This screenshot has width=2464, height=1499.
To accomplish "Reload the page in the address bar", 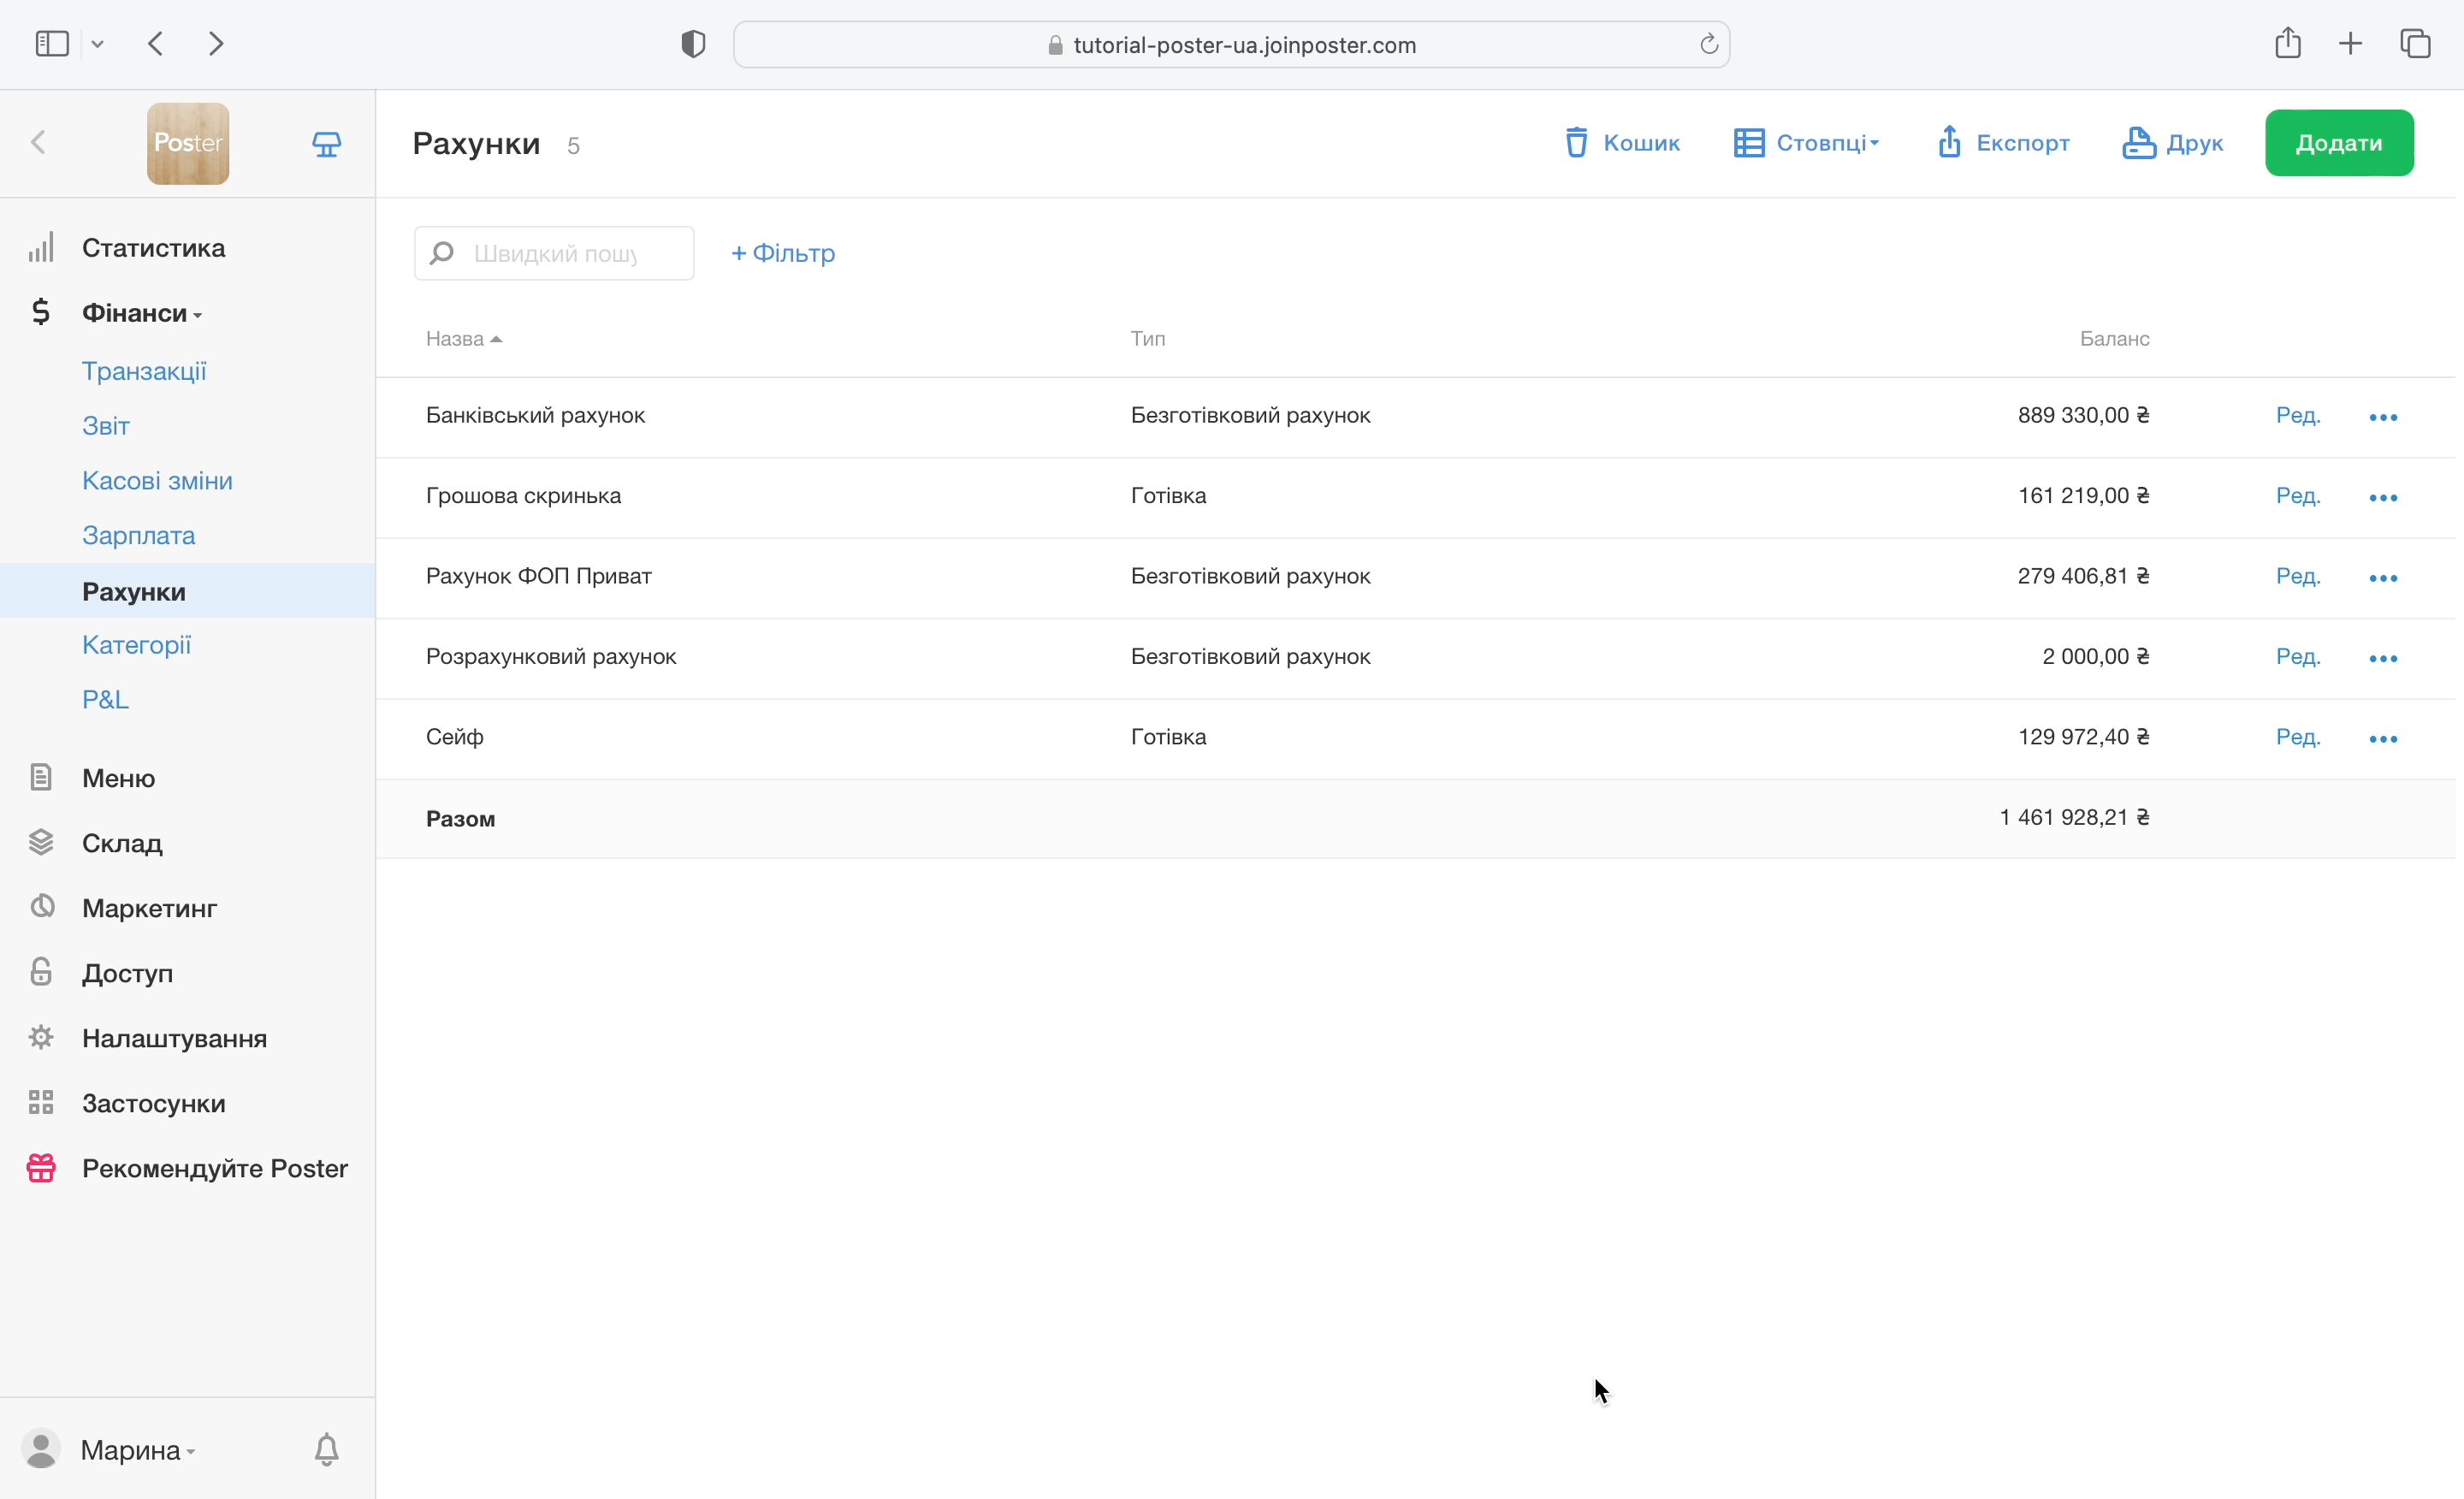I will point(1708,45).
